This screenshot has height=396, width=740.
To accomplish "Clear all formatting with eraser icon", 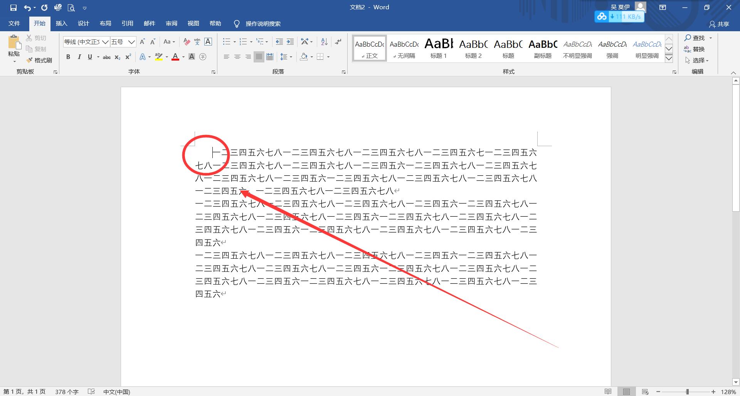I will [187, 42].
